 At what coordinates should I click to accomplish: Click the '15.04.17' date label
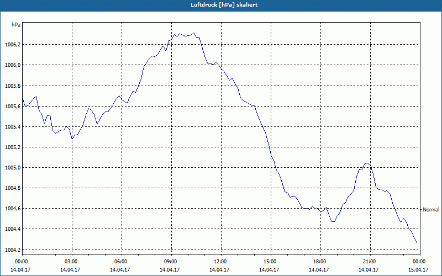coord(418,270)
